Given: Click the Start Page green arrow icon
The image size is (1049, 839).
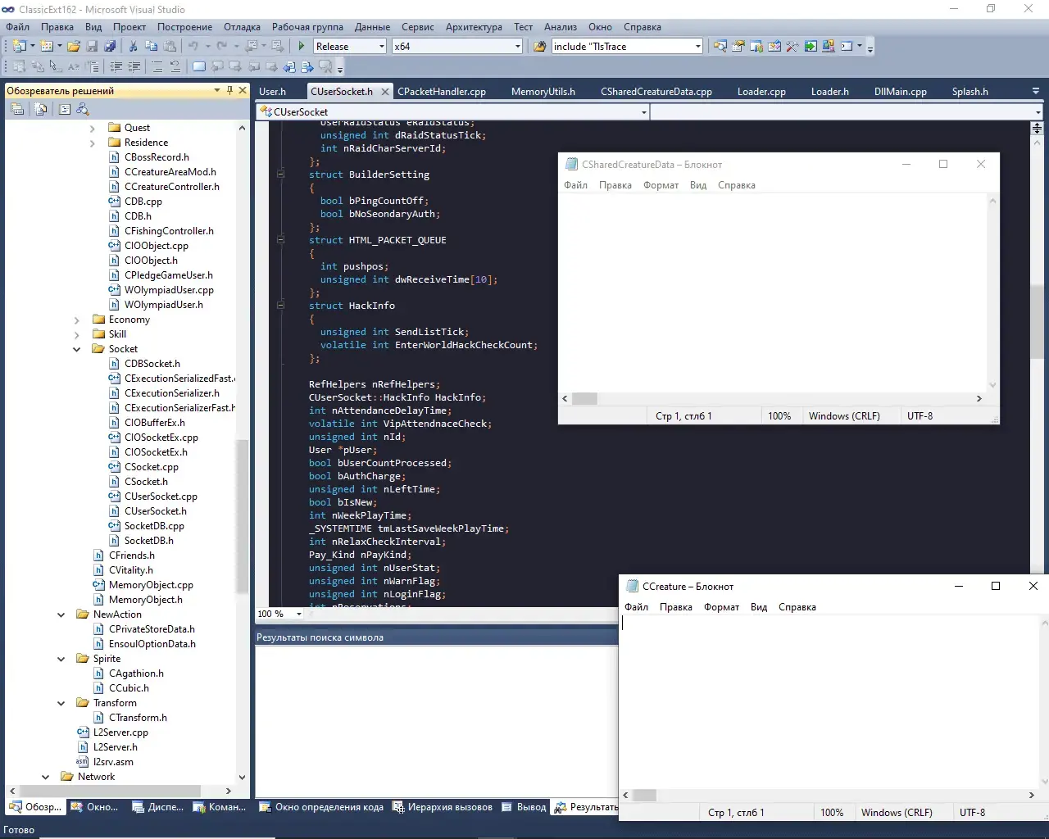Looking at the screenshot, I should [x=811, y=47].
